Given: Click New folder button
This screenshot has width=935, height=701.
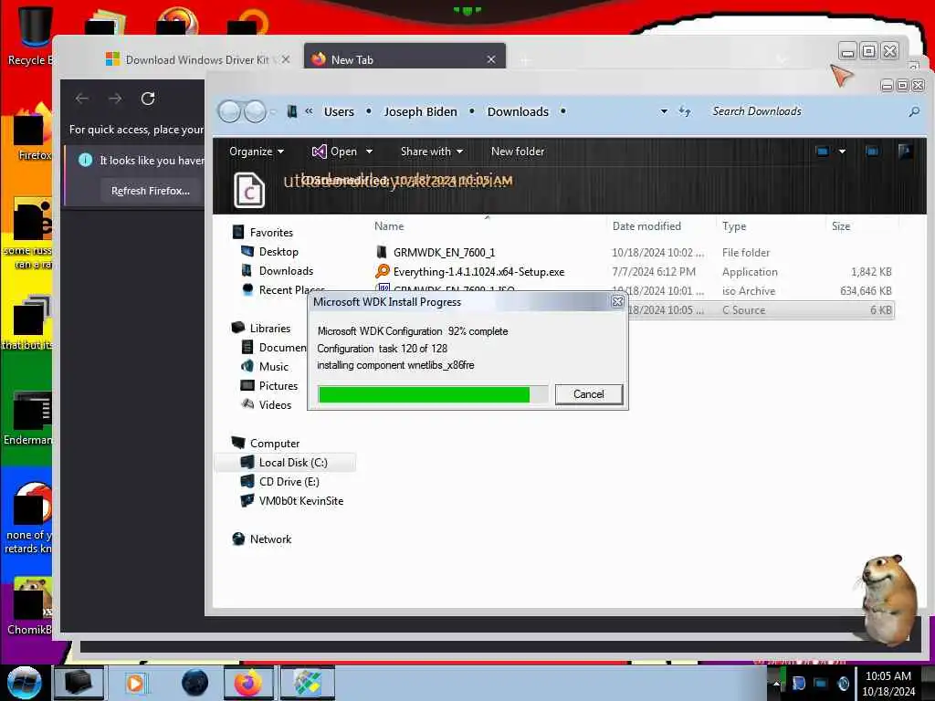Looking at the screenshot, I should (518, 152).
